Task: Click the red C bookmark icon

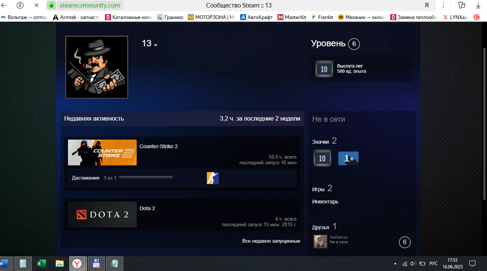Action: pyautogui.click(x=476, y=17)
